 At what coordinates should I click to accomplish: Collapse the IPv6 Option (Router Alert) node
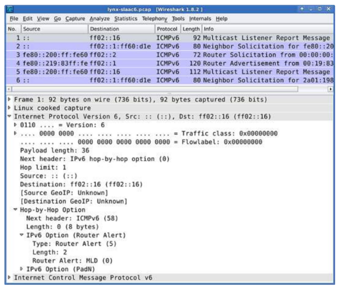22,234
